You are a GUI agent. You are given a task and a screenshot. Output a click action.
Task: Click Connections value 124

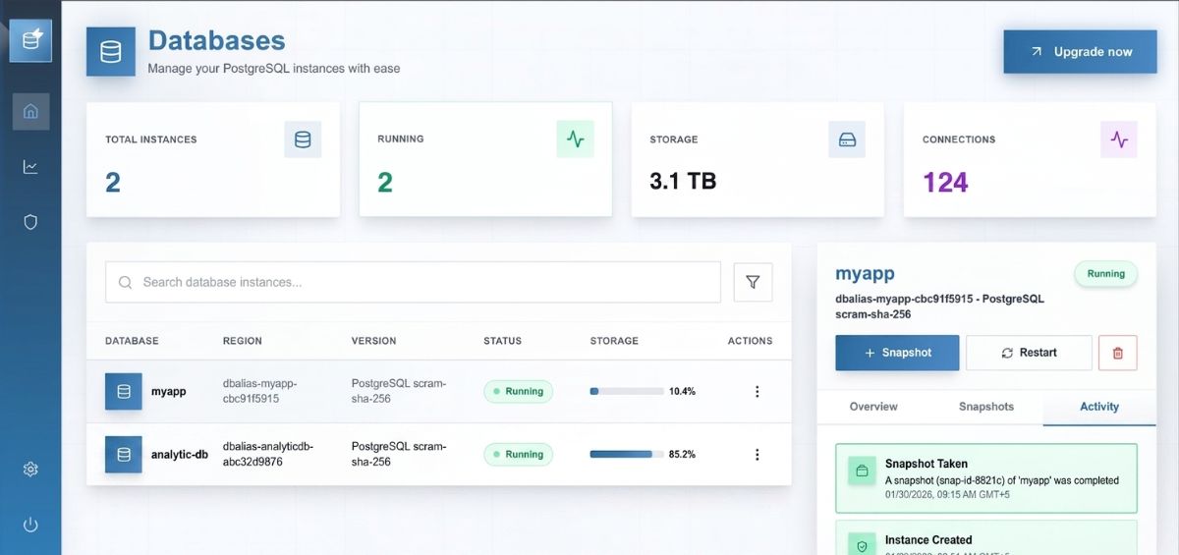945,182
